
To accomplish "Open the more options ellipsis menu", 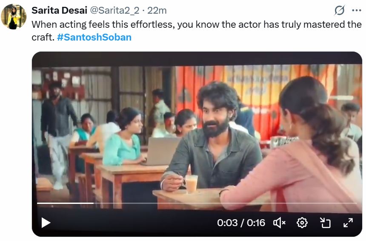I will tap(356, 10).
